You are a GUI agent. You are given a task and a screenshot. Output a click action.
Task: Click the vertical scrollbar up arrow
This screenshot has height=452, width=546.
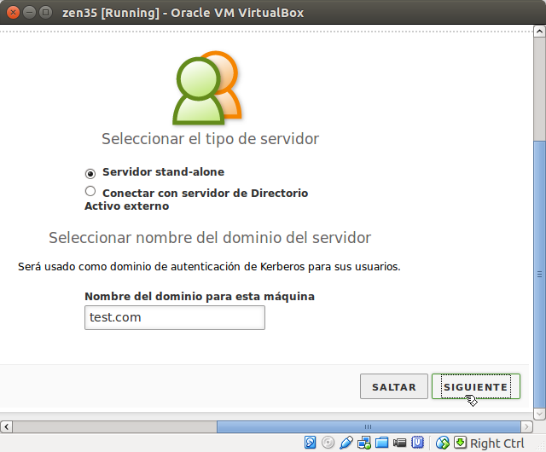coord(539,32)
